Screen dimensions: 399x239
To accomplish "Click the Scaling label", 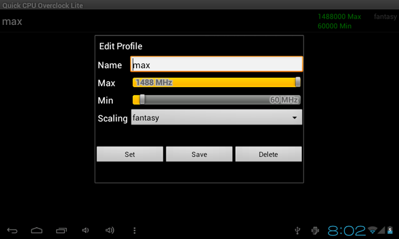I will [x=112, y=118].
